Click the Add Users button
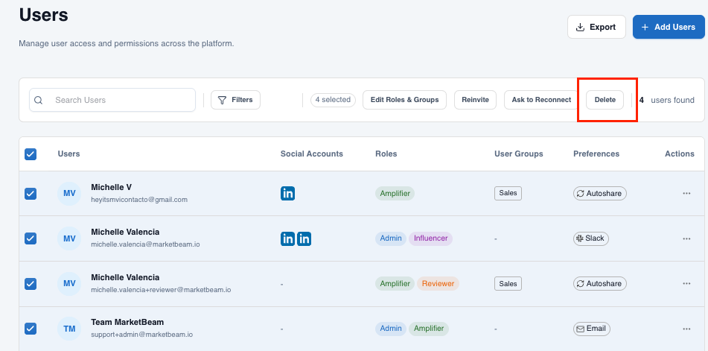This screenshot has height=351, width=708. click(669, 27)
